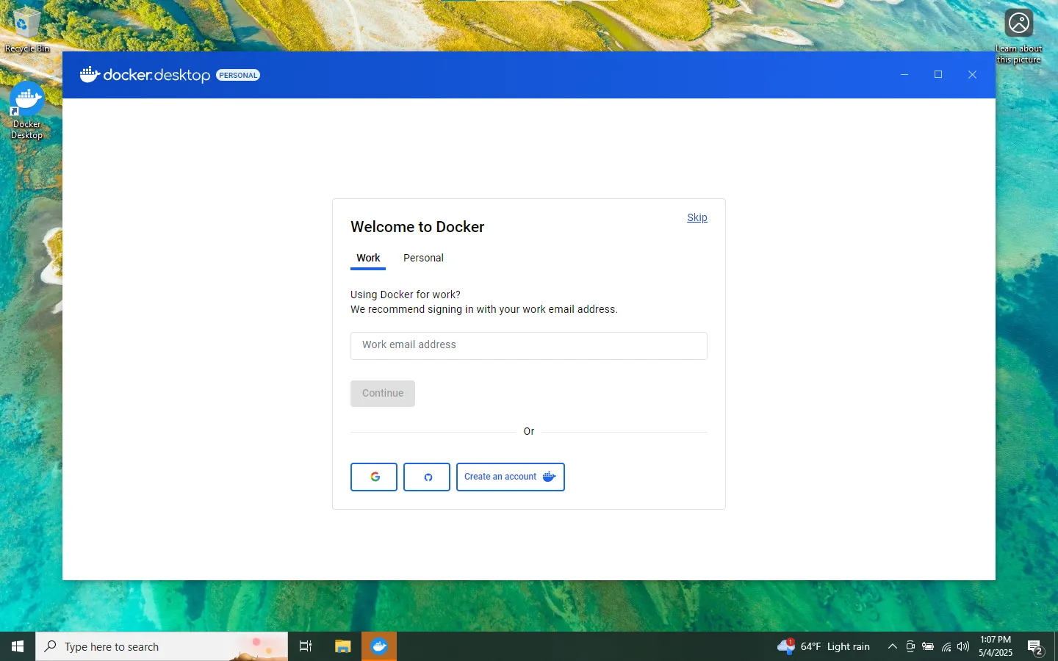The height and width of the screenshot is (661, 1058).
Task: Expand hidden icons in the system tray
Action: point(892,647)
